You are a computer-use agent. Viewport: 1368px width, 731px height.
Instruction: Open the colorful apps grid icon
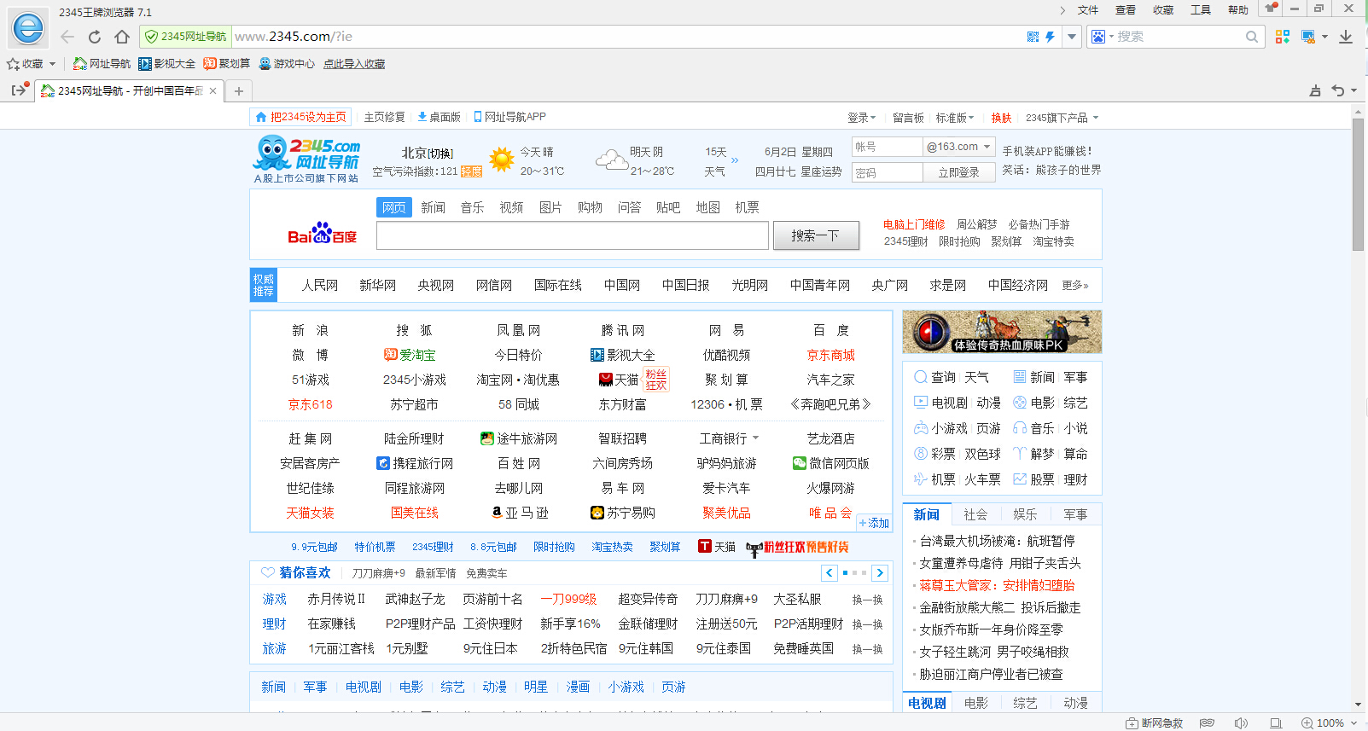coord(1282,37)
